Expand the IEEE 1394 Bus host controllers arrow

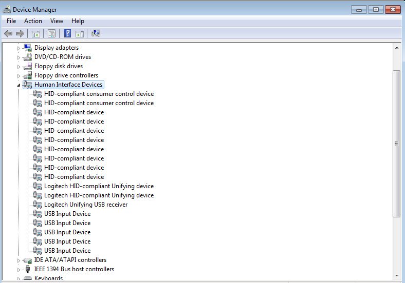click(x=19, y=270)
